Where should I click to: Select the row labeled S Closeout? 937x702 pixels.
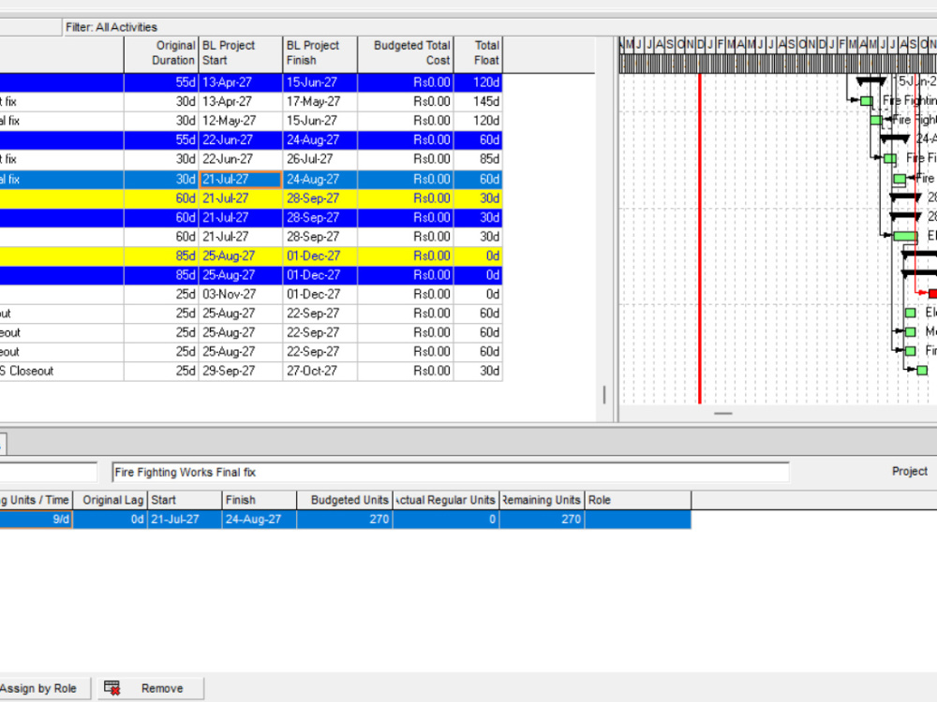(251, 371)
